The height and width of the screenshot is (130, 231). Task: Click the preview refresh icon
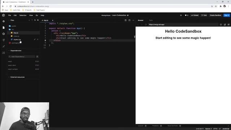(146, 25)
